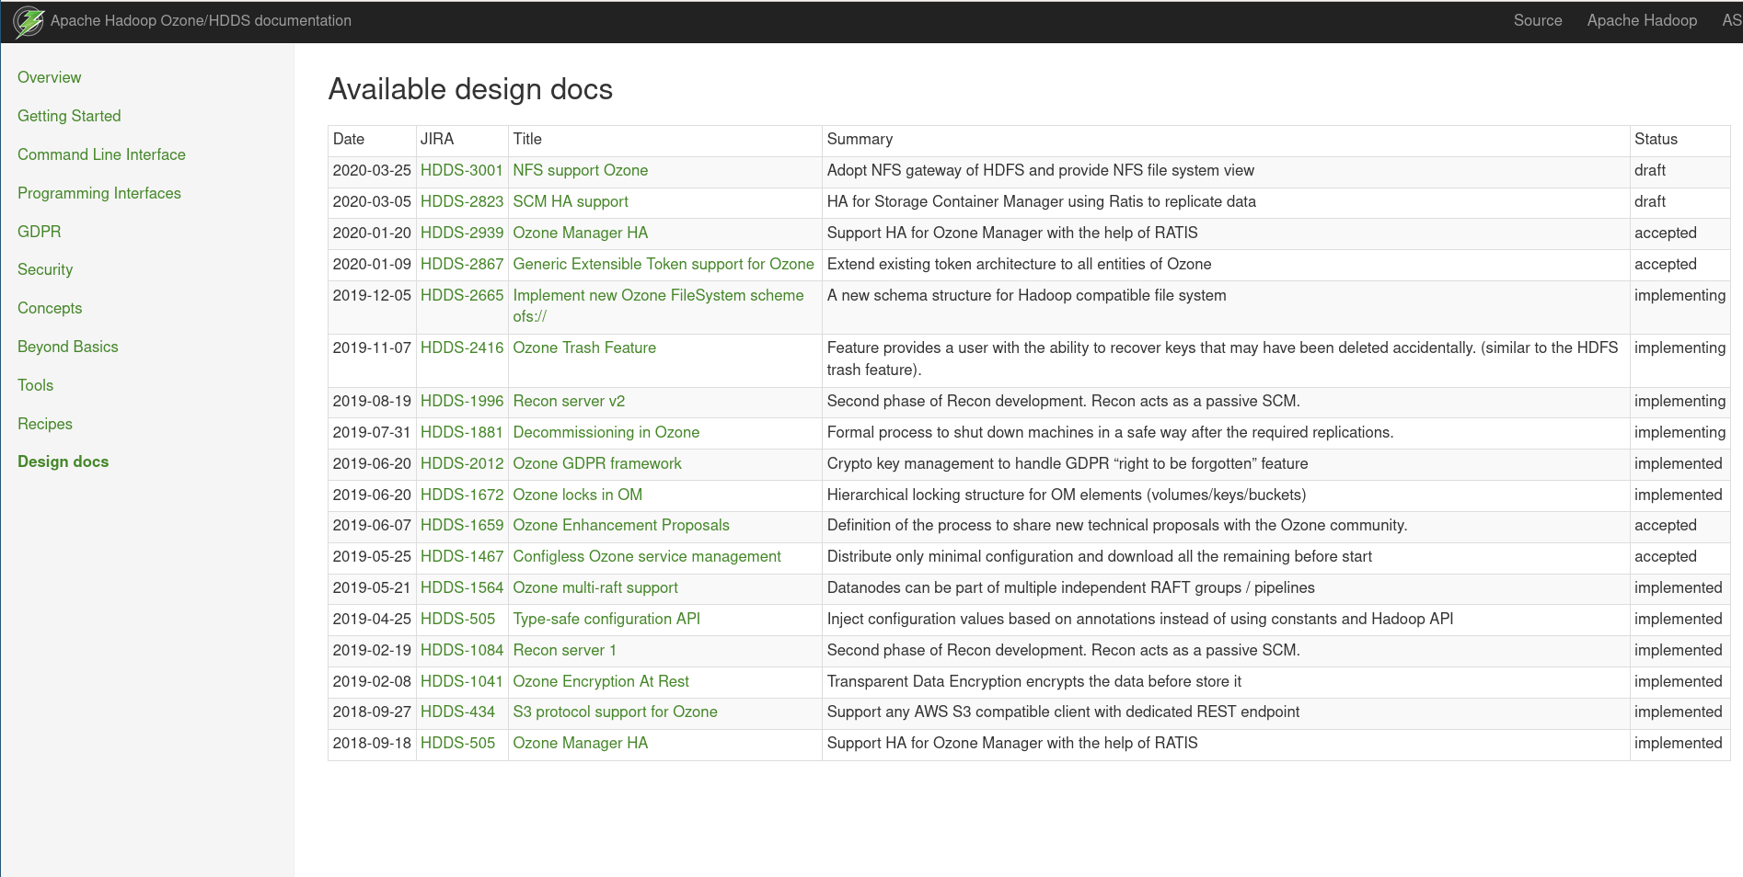Open HDDS-505 link in 2019-04-25 row

pos(457,619)
